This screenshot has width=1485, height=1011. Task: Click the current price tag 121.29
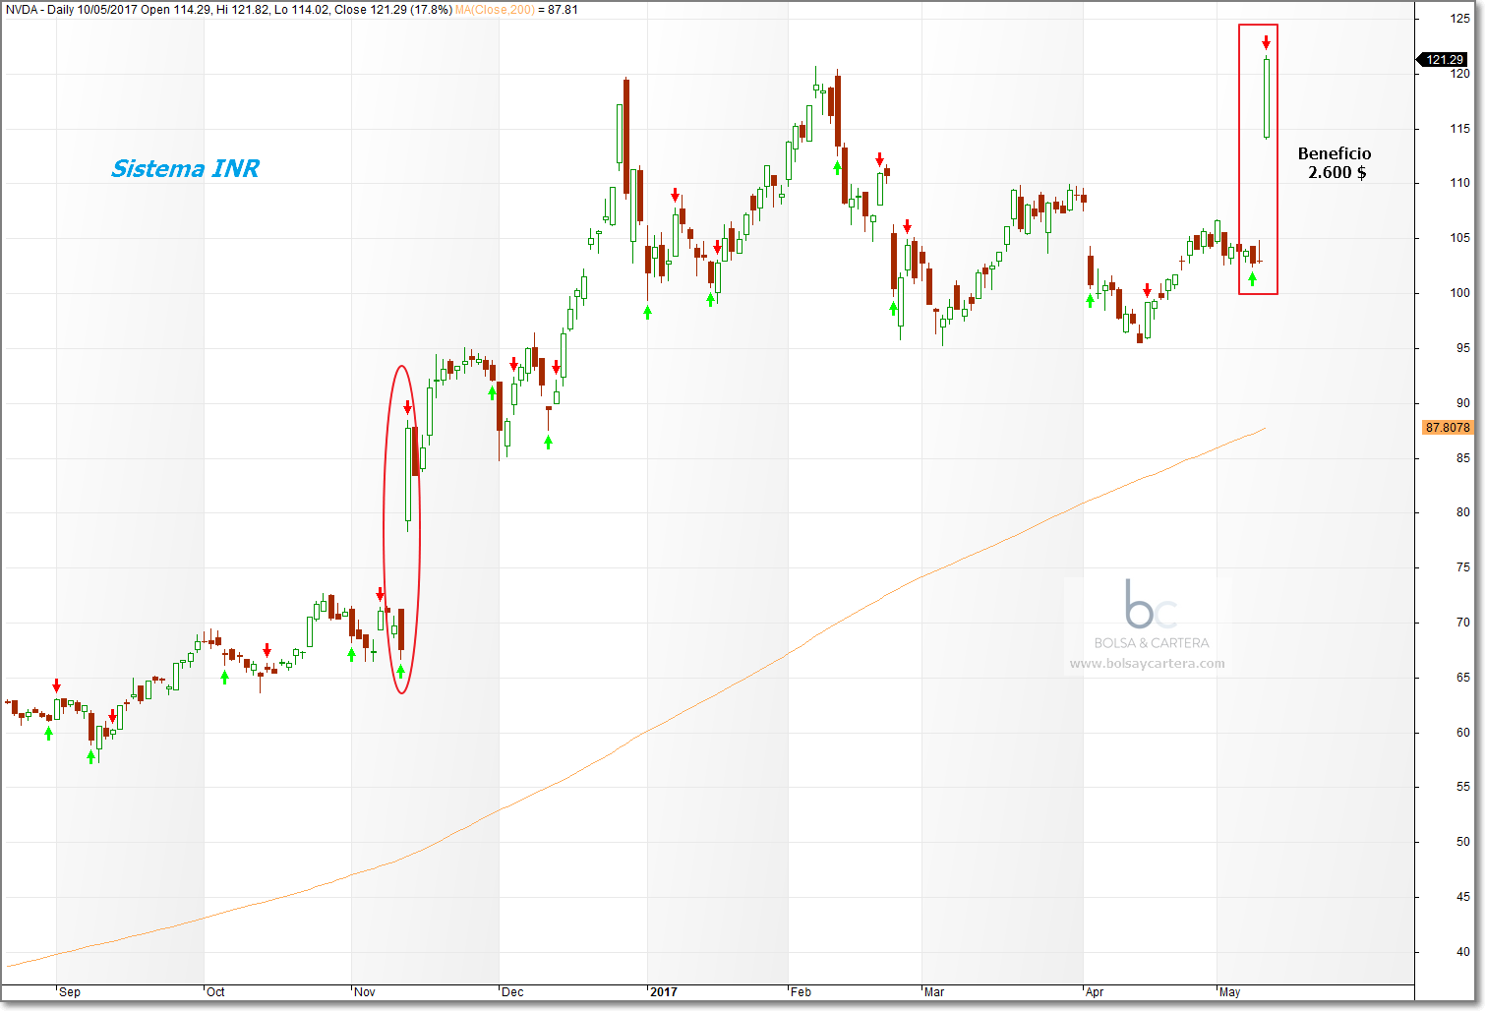[1444, 60]
